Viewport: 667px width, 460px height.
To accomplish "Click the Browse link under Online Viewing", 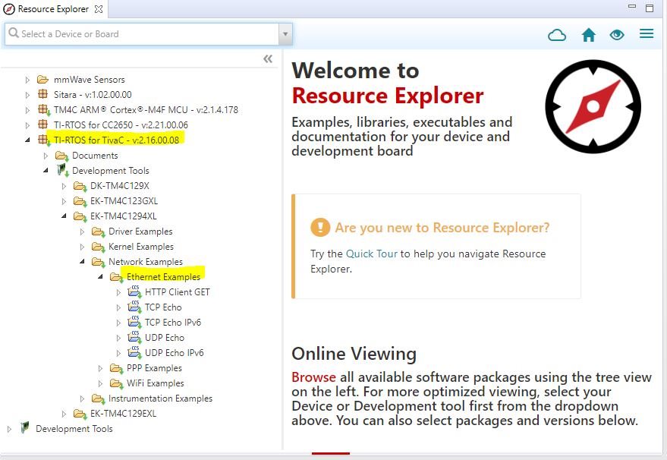I will [x=313, y=377].
